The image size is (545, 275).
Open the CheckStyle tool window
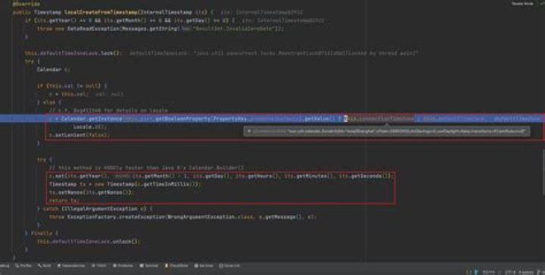point(176,266)
